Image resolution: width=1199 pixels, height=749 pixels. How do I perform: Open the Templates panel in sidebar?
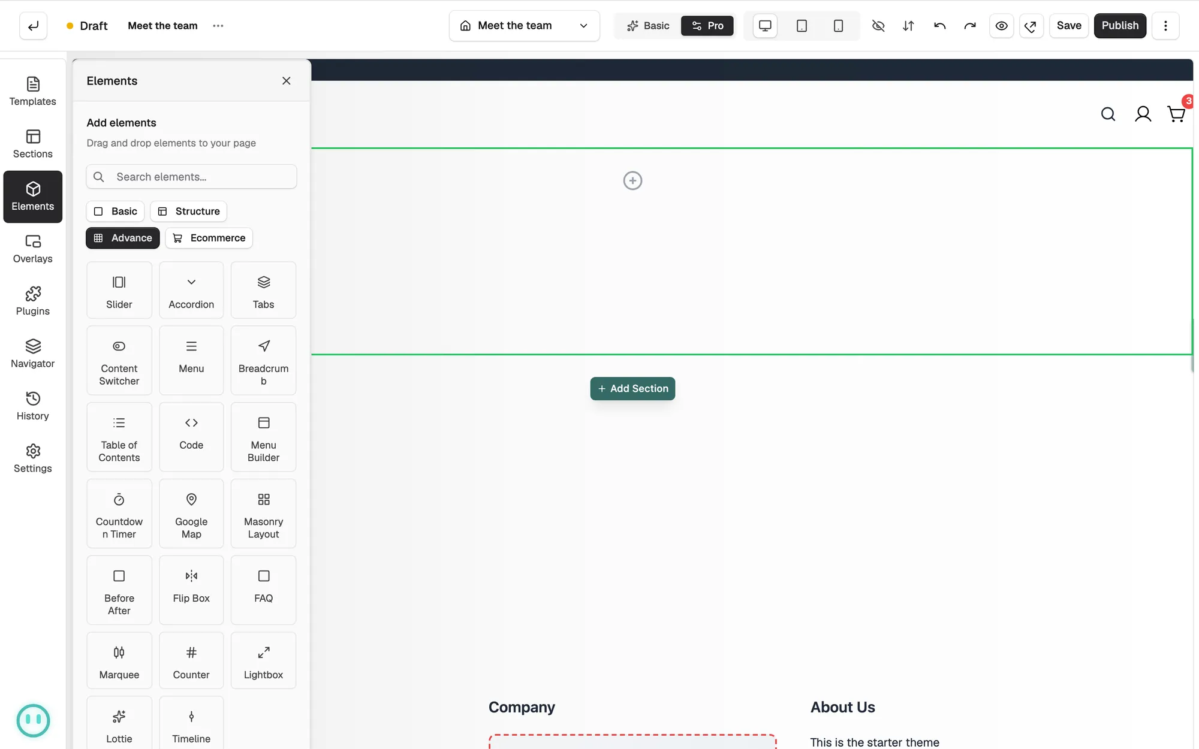click(33, 92)
